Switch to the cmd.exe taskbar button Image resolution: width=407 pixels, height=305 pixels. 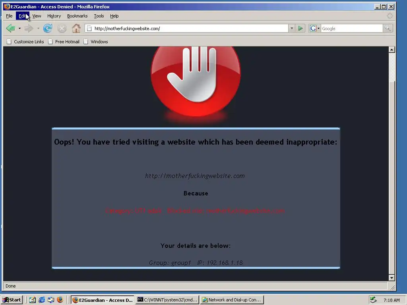tap(167, 300)
